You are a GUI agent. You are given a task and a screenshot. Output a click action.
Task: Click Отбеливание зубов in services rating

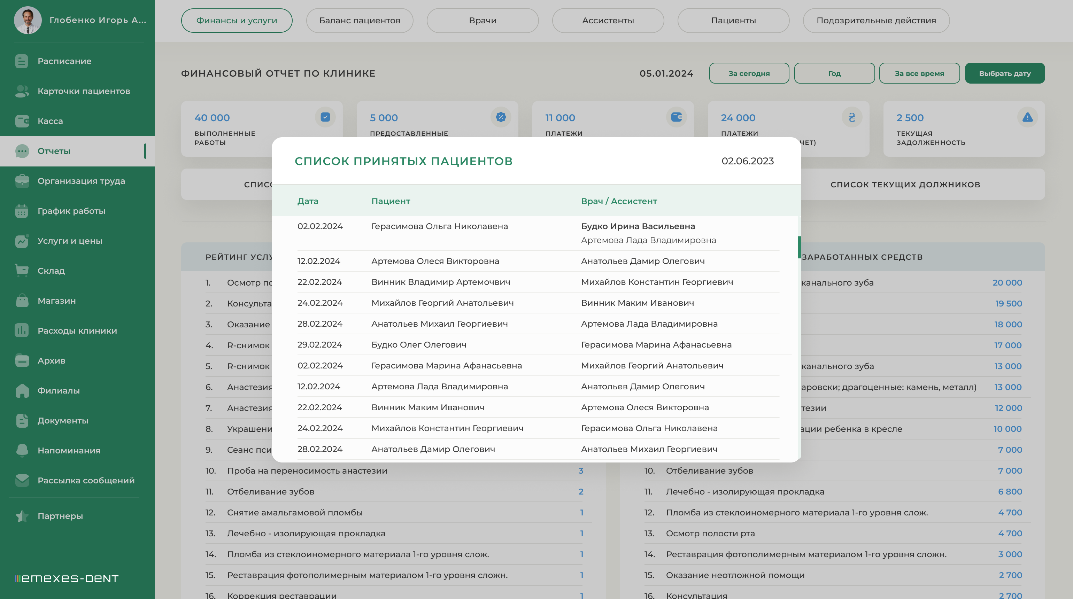click(270, 492)
